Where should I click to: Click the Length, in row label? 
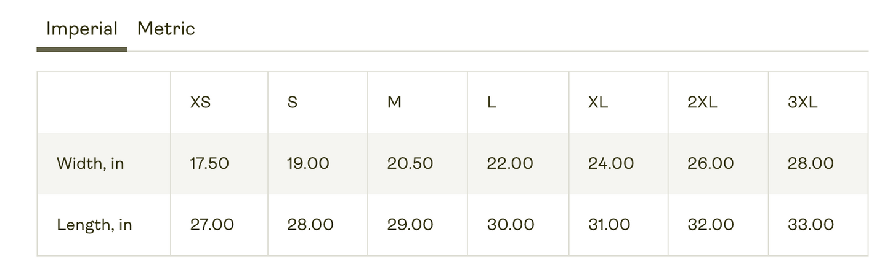(94, 225)
